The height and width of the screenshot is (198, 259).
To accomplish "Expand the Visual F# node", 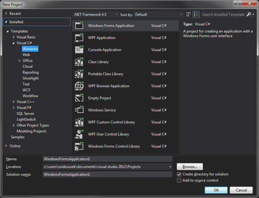I will point(14,108).
